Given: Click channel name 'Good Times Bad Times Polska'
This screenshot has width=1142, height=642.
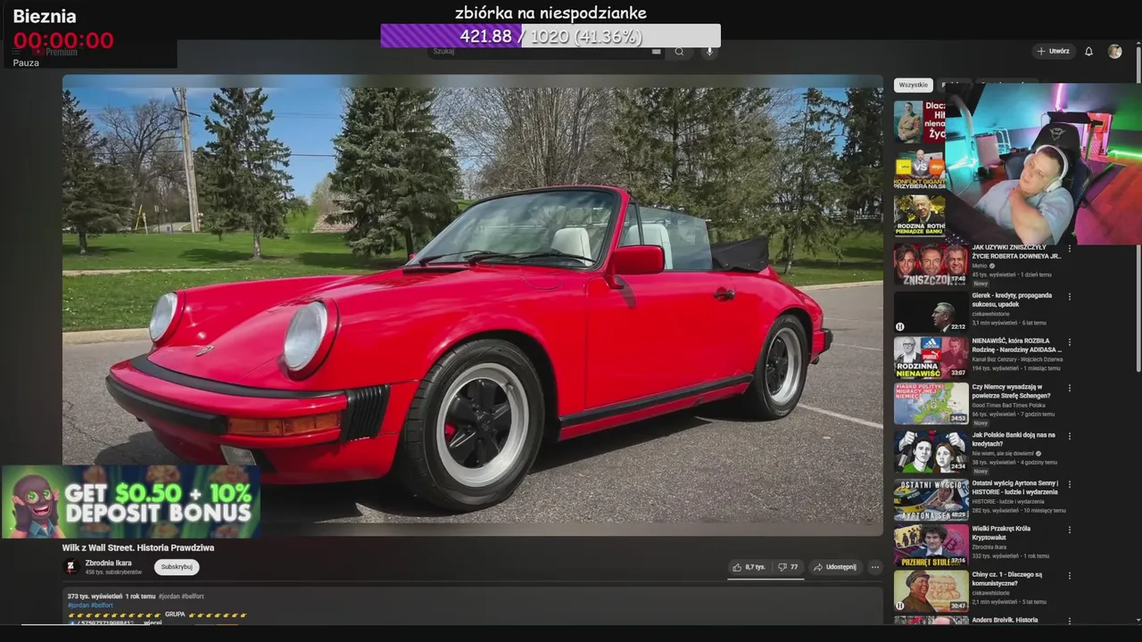Looking at the screenshot, I should (x=1008, y=406).
